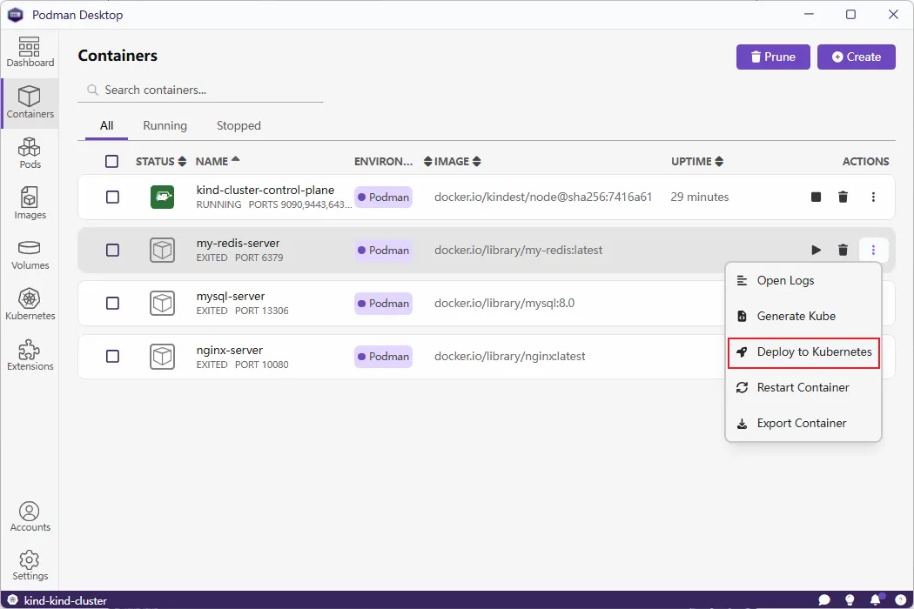Toggle sorting on the IMAGE column
The height and width of the screenshot is (609, 914).
pyautogui.click(x=452, y=161)
